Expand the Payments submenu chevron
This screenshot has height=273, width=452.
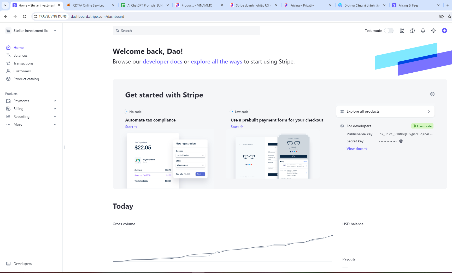coord(55,101)
